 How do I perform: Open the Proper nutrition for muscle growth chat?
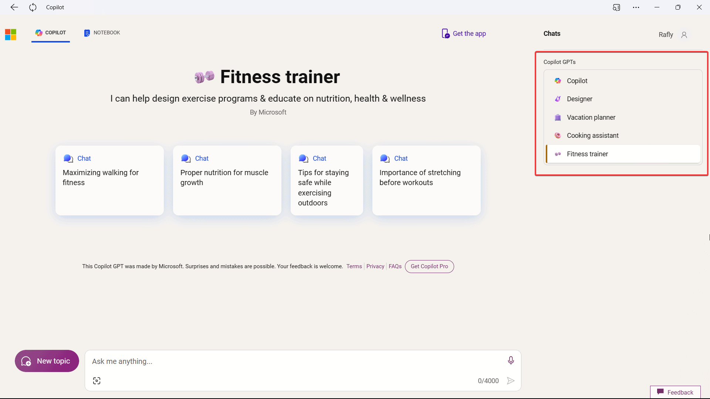pos(227,181)
